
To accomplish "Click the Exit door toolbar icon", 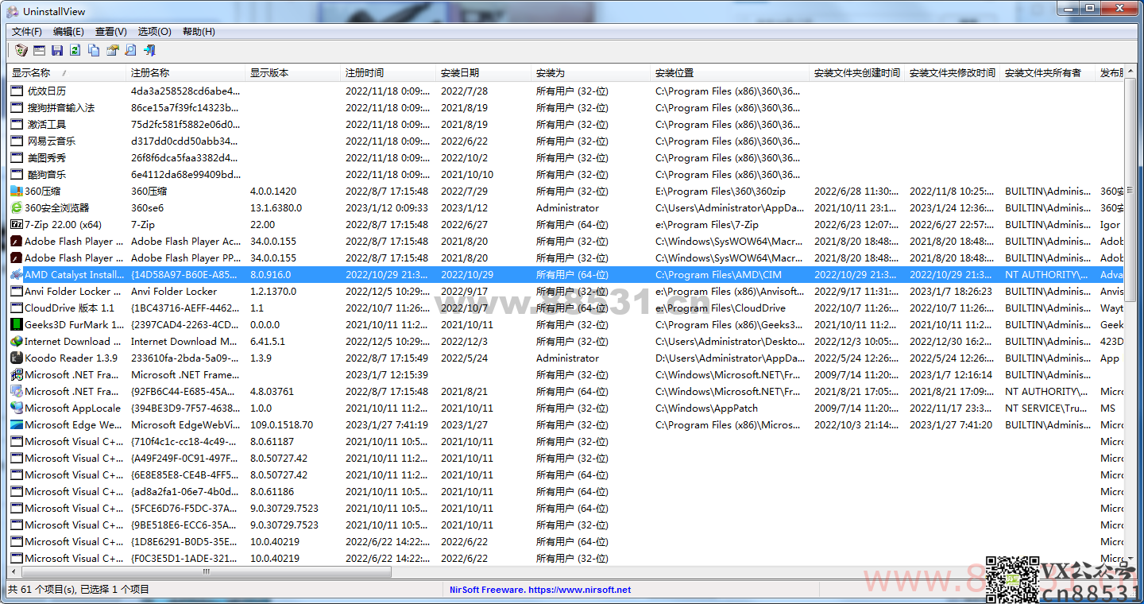I will 149,50.
